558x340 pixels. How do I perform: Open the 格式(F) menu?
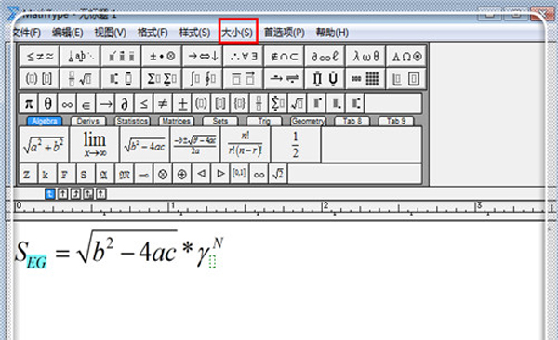[153, 33]
